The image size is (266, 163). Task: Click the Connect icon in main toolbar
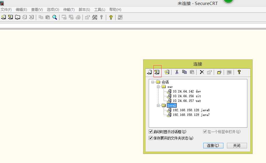3,17
